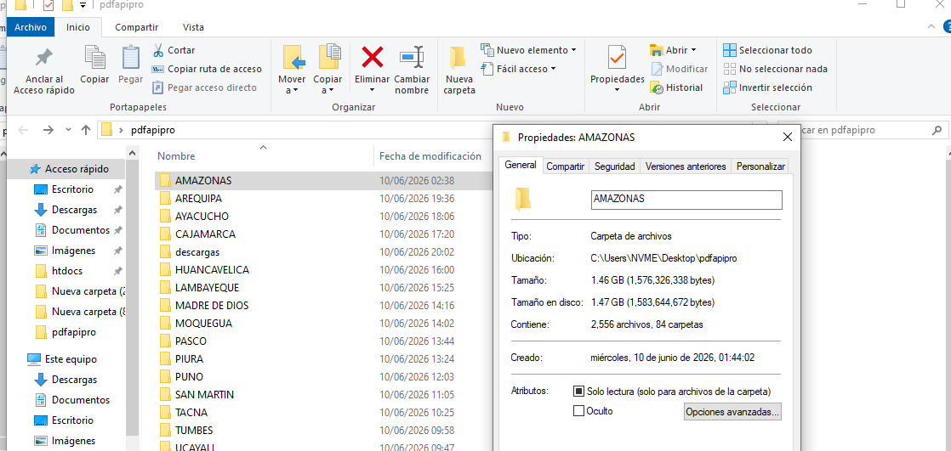Switch to the Compartir ribbon tab

click(x=136, y=27)
